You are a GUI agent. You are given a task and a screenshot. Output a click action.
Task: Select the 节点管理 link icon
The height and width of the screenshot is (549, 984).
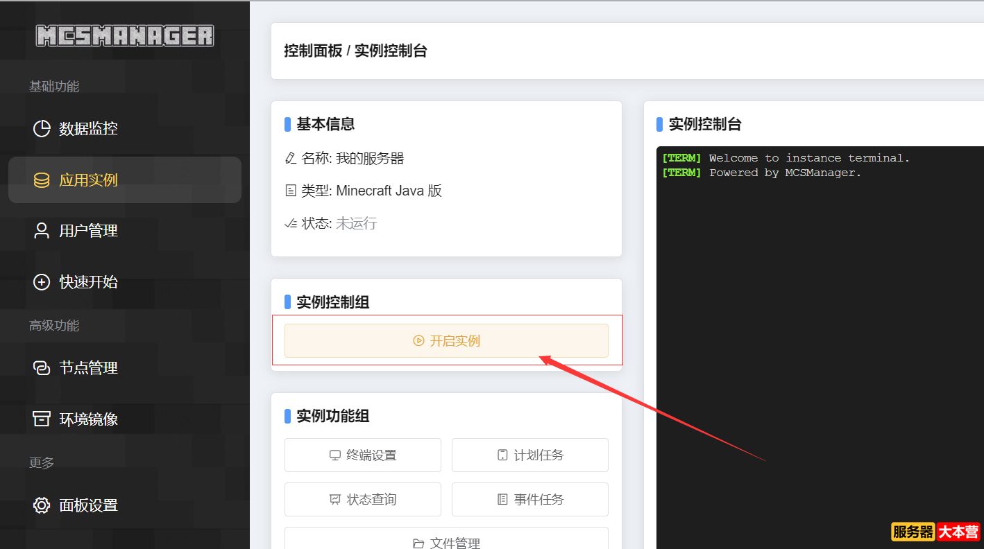[42, 367]
